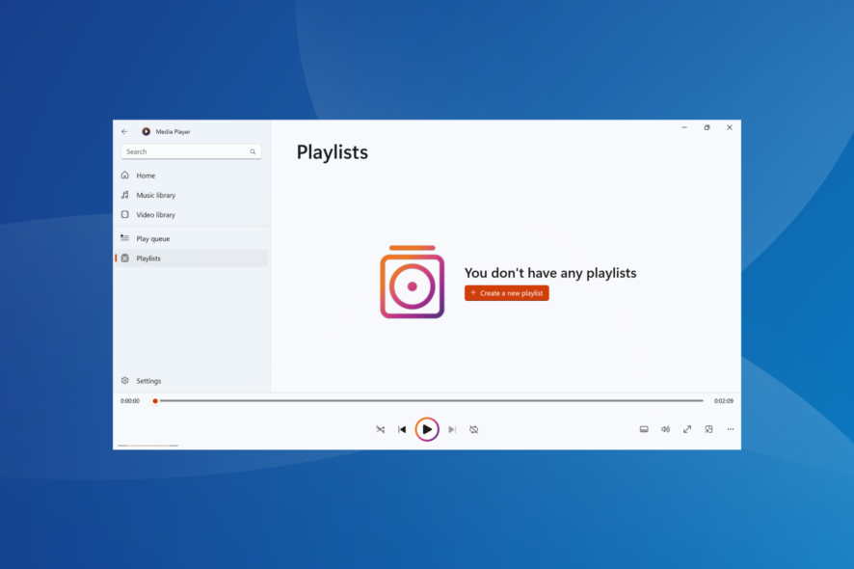854x569 pixels.
Task: Open the Home page
Action: pos(191,176)
